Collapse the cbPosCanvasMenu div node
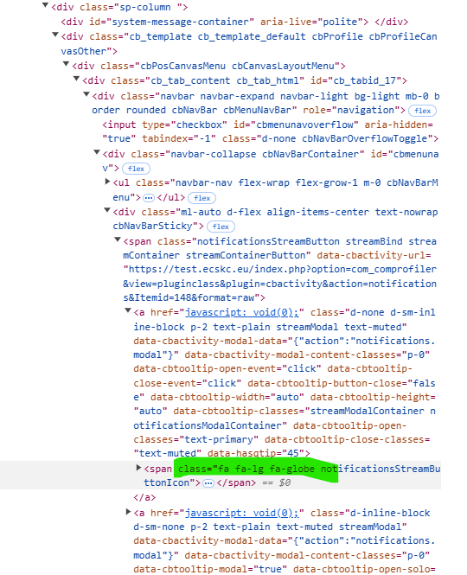467x575 pixels. [66, 65]
